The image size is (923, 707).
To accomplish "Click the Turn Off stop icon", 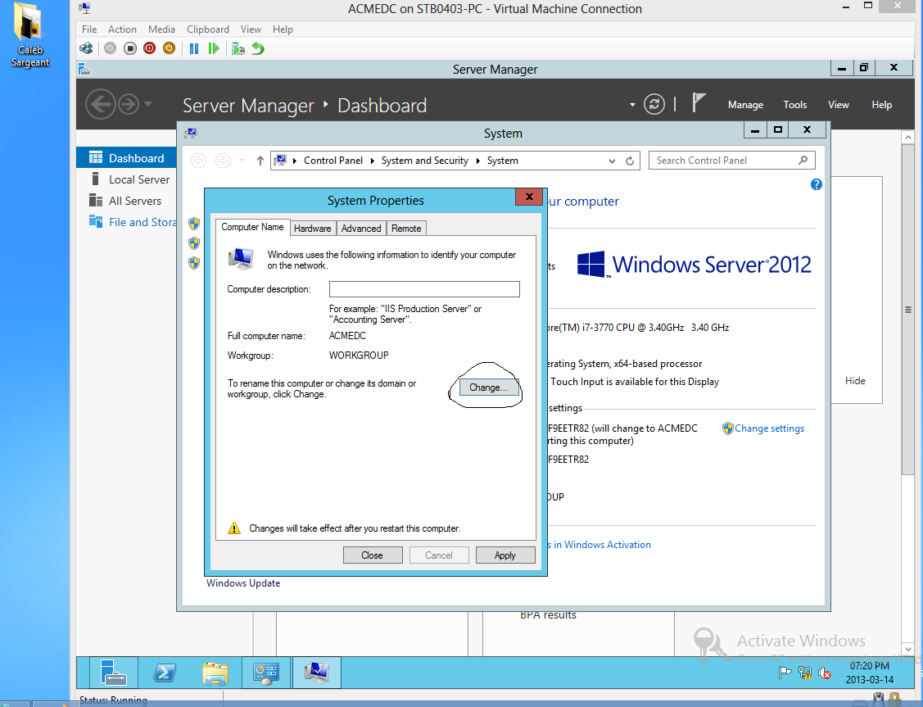I will (130, 48).
